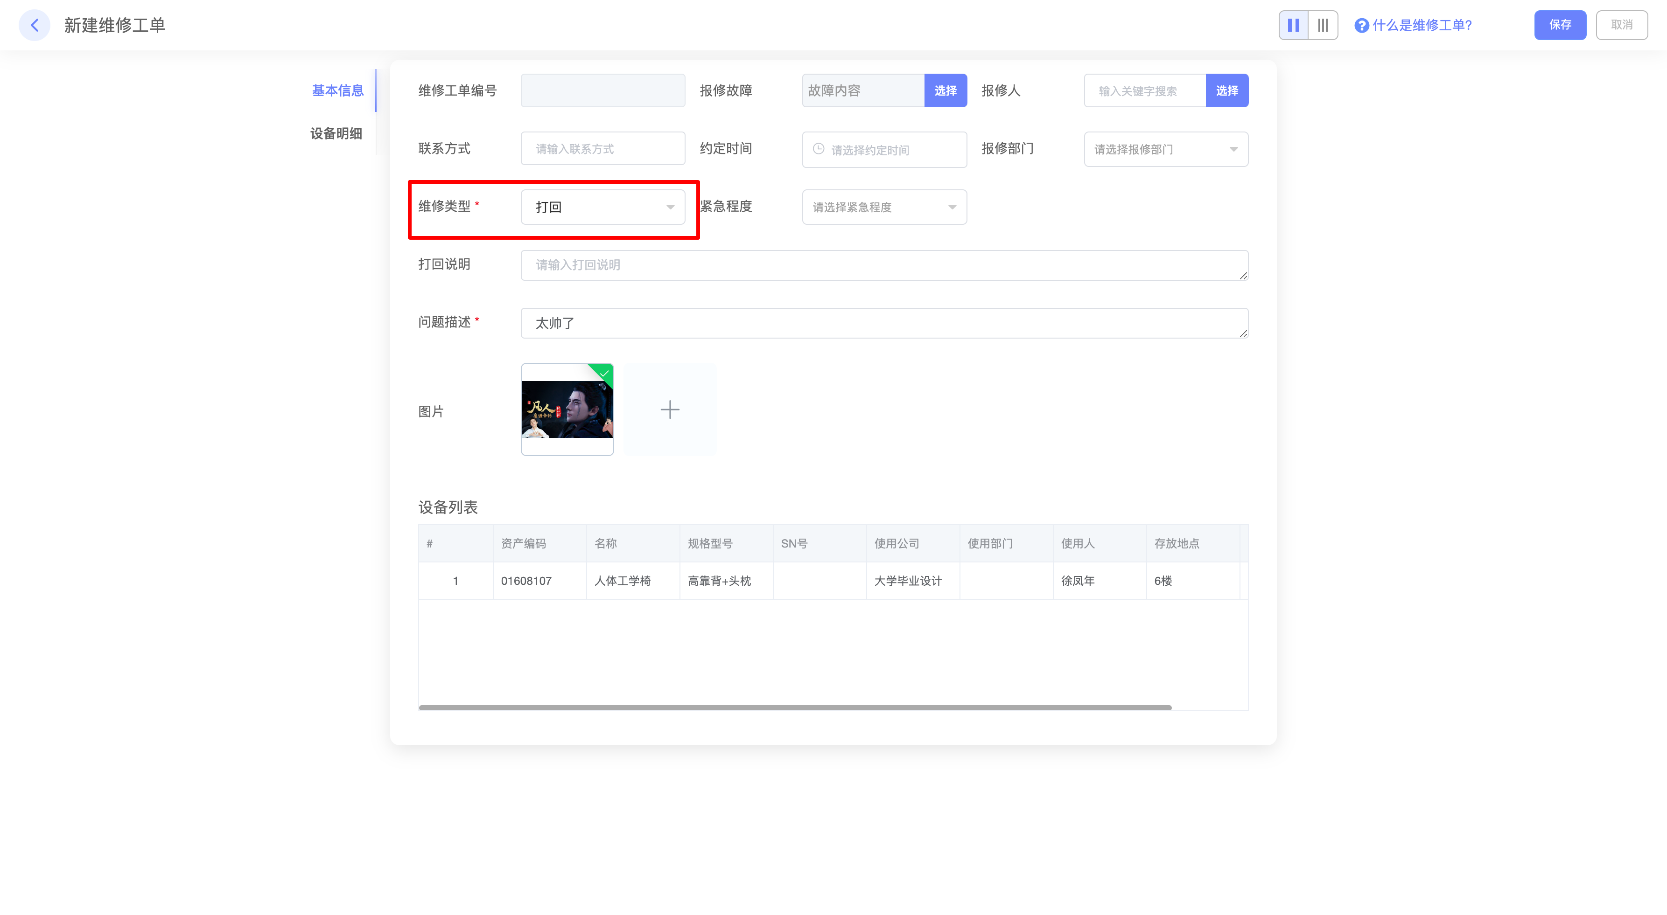Select the 基本信息 tab
The image size is (1667, 915).
[337, 90]
